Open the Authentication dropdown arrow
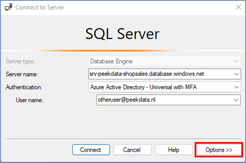Image resolution: width=246 pixels, height=163 pixels. coord(236,87)
